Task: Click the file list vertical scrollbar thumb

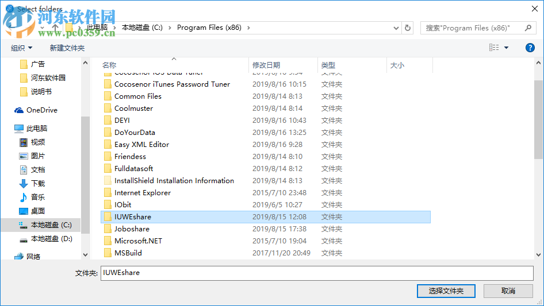Action: pyautogui.click(x=538, y=119)
